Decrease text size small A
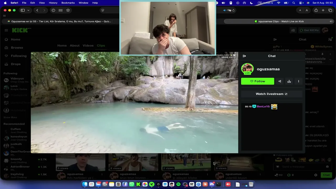 click(300, 10)
